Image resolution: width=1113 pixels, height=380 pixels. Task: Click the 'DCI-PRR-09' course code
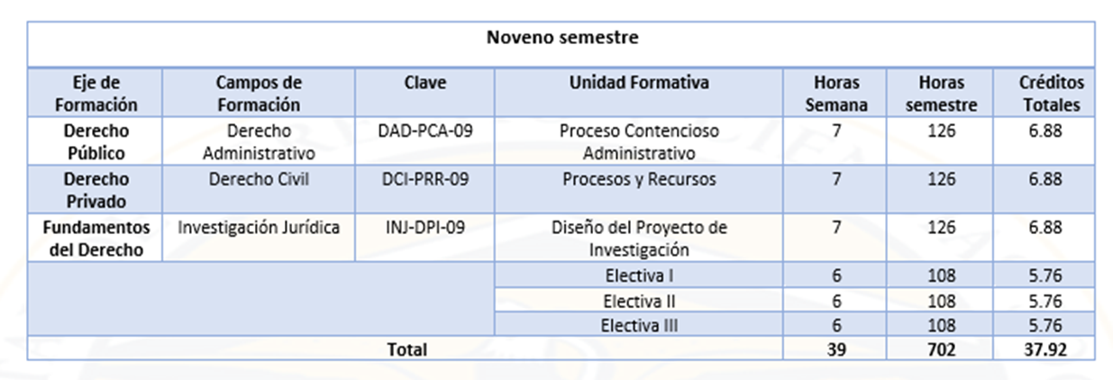point(425,179)
